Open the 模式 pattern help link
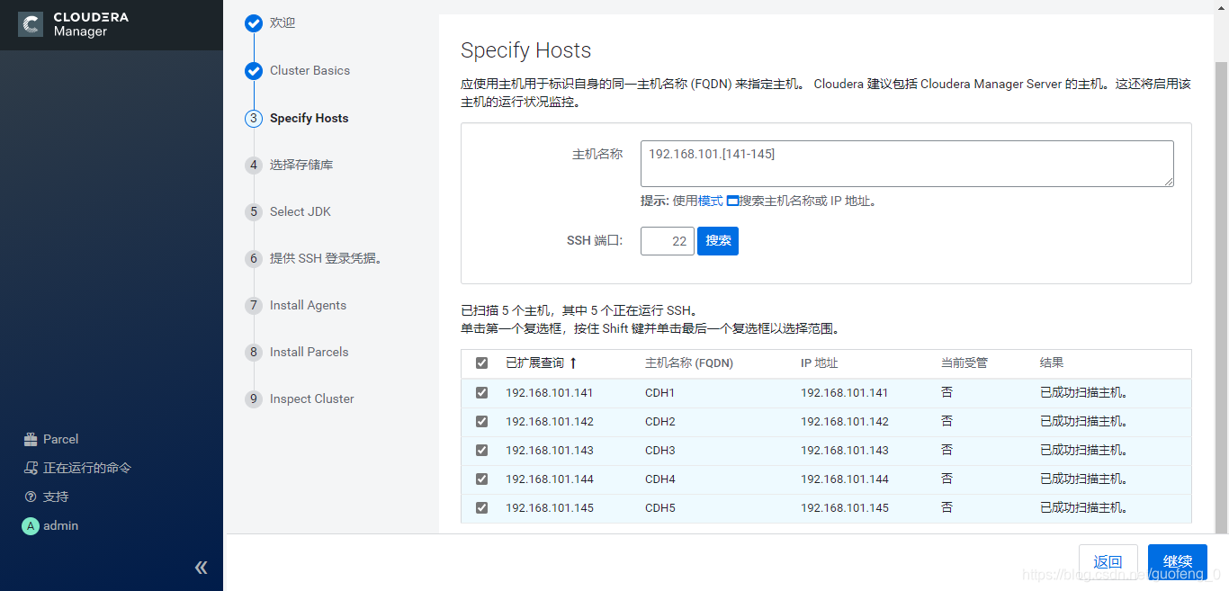The height and width of the screenshot is (591, 1229). click(711, 201)
